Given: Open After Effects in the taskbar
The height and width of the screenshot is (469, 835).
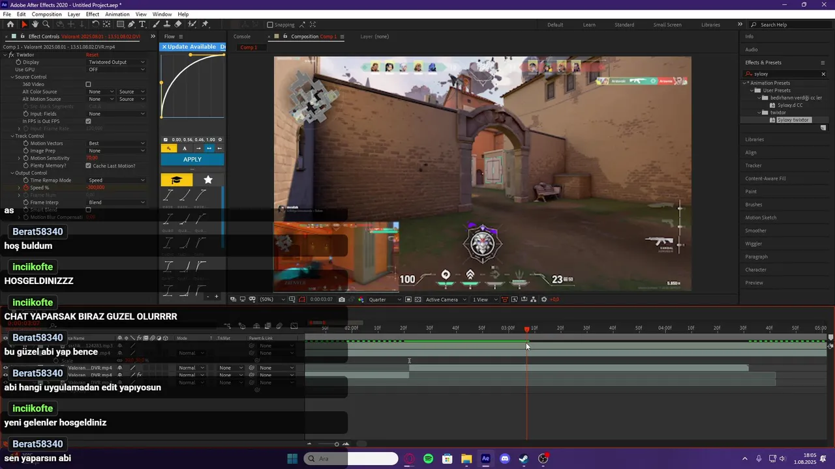Looking at the screenshot, I should point(485,459).
